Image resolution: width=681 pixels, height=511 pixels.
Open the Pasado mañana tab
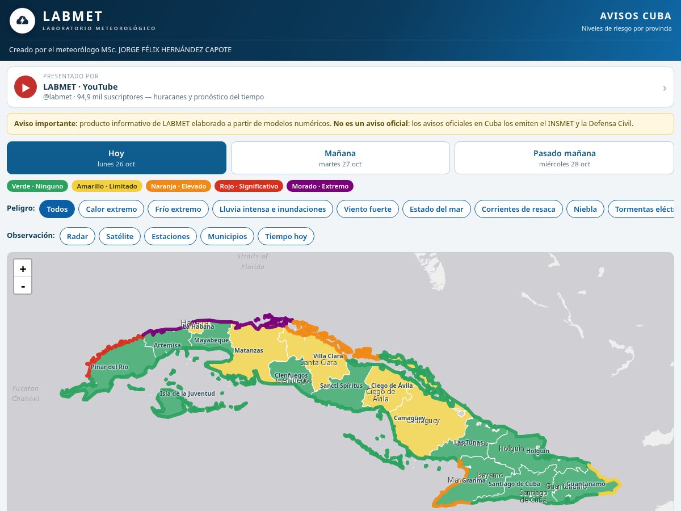pos(564,158)
